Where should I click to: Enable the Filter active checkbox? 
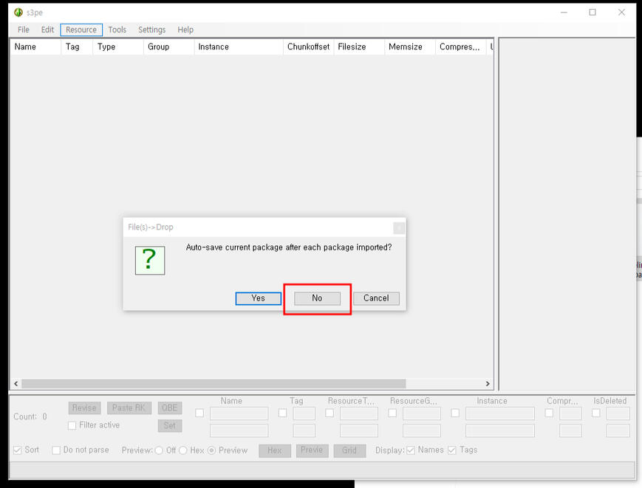pos(72,426)
